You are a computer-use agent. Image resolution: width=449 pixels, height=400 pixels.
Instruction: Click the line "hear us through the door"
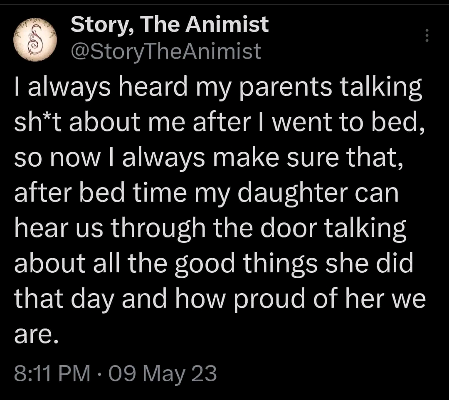(x=210, y=230)
